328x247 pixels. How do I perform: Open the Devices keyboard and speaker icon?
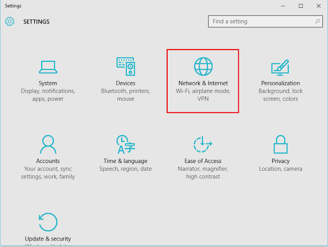(126, 66)
